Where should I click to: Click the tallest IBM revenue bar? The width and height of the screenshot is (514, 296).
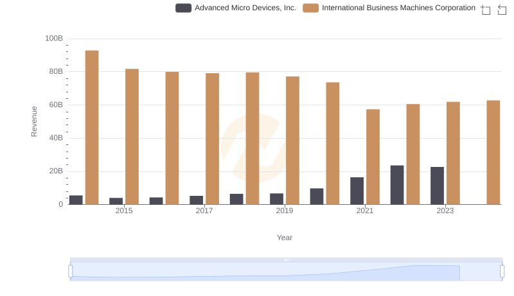[92, 127]
